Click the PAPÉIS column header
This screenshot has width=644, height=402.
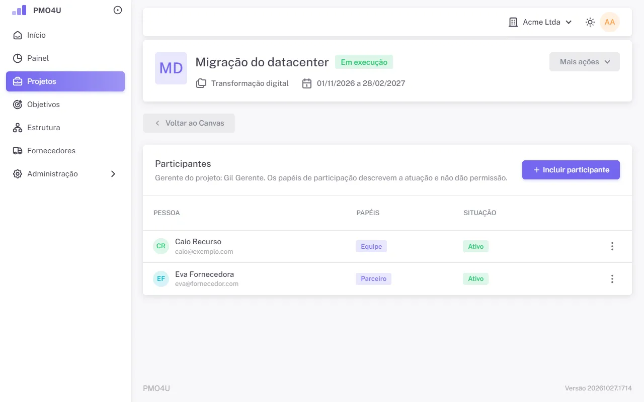pyautogui.click(x=368, y=213)
